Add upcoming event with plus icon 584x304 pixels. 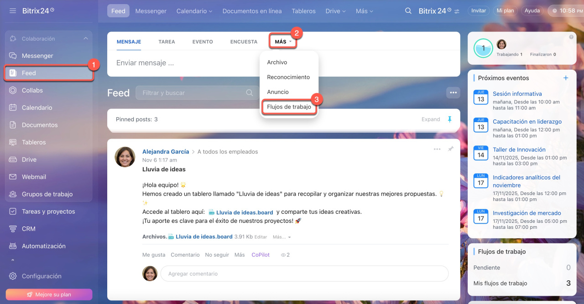[x=566, y=78]
